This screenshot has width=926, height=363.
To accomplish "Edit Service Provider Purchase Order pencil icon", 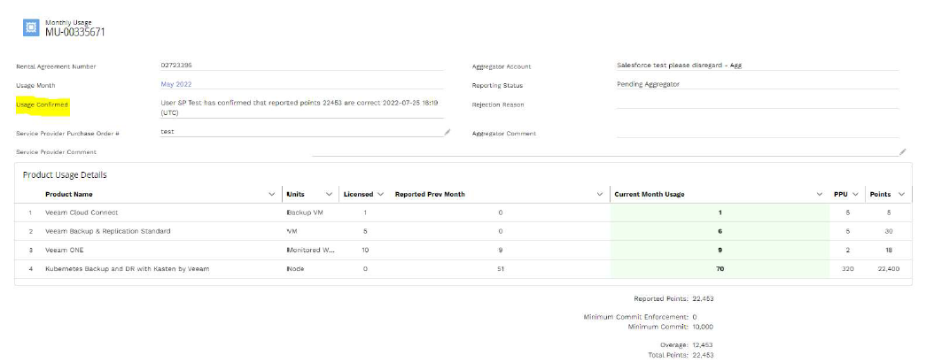I will pyautogui.click(x=447, y=132).
